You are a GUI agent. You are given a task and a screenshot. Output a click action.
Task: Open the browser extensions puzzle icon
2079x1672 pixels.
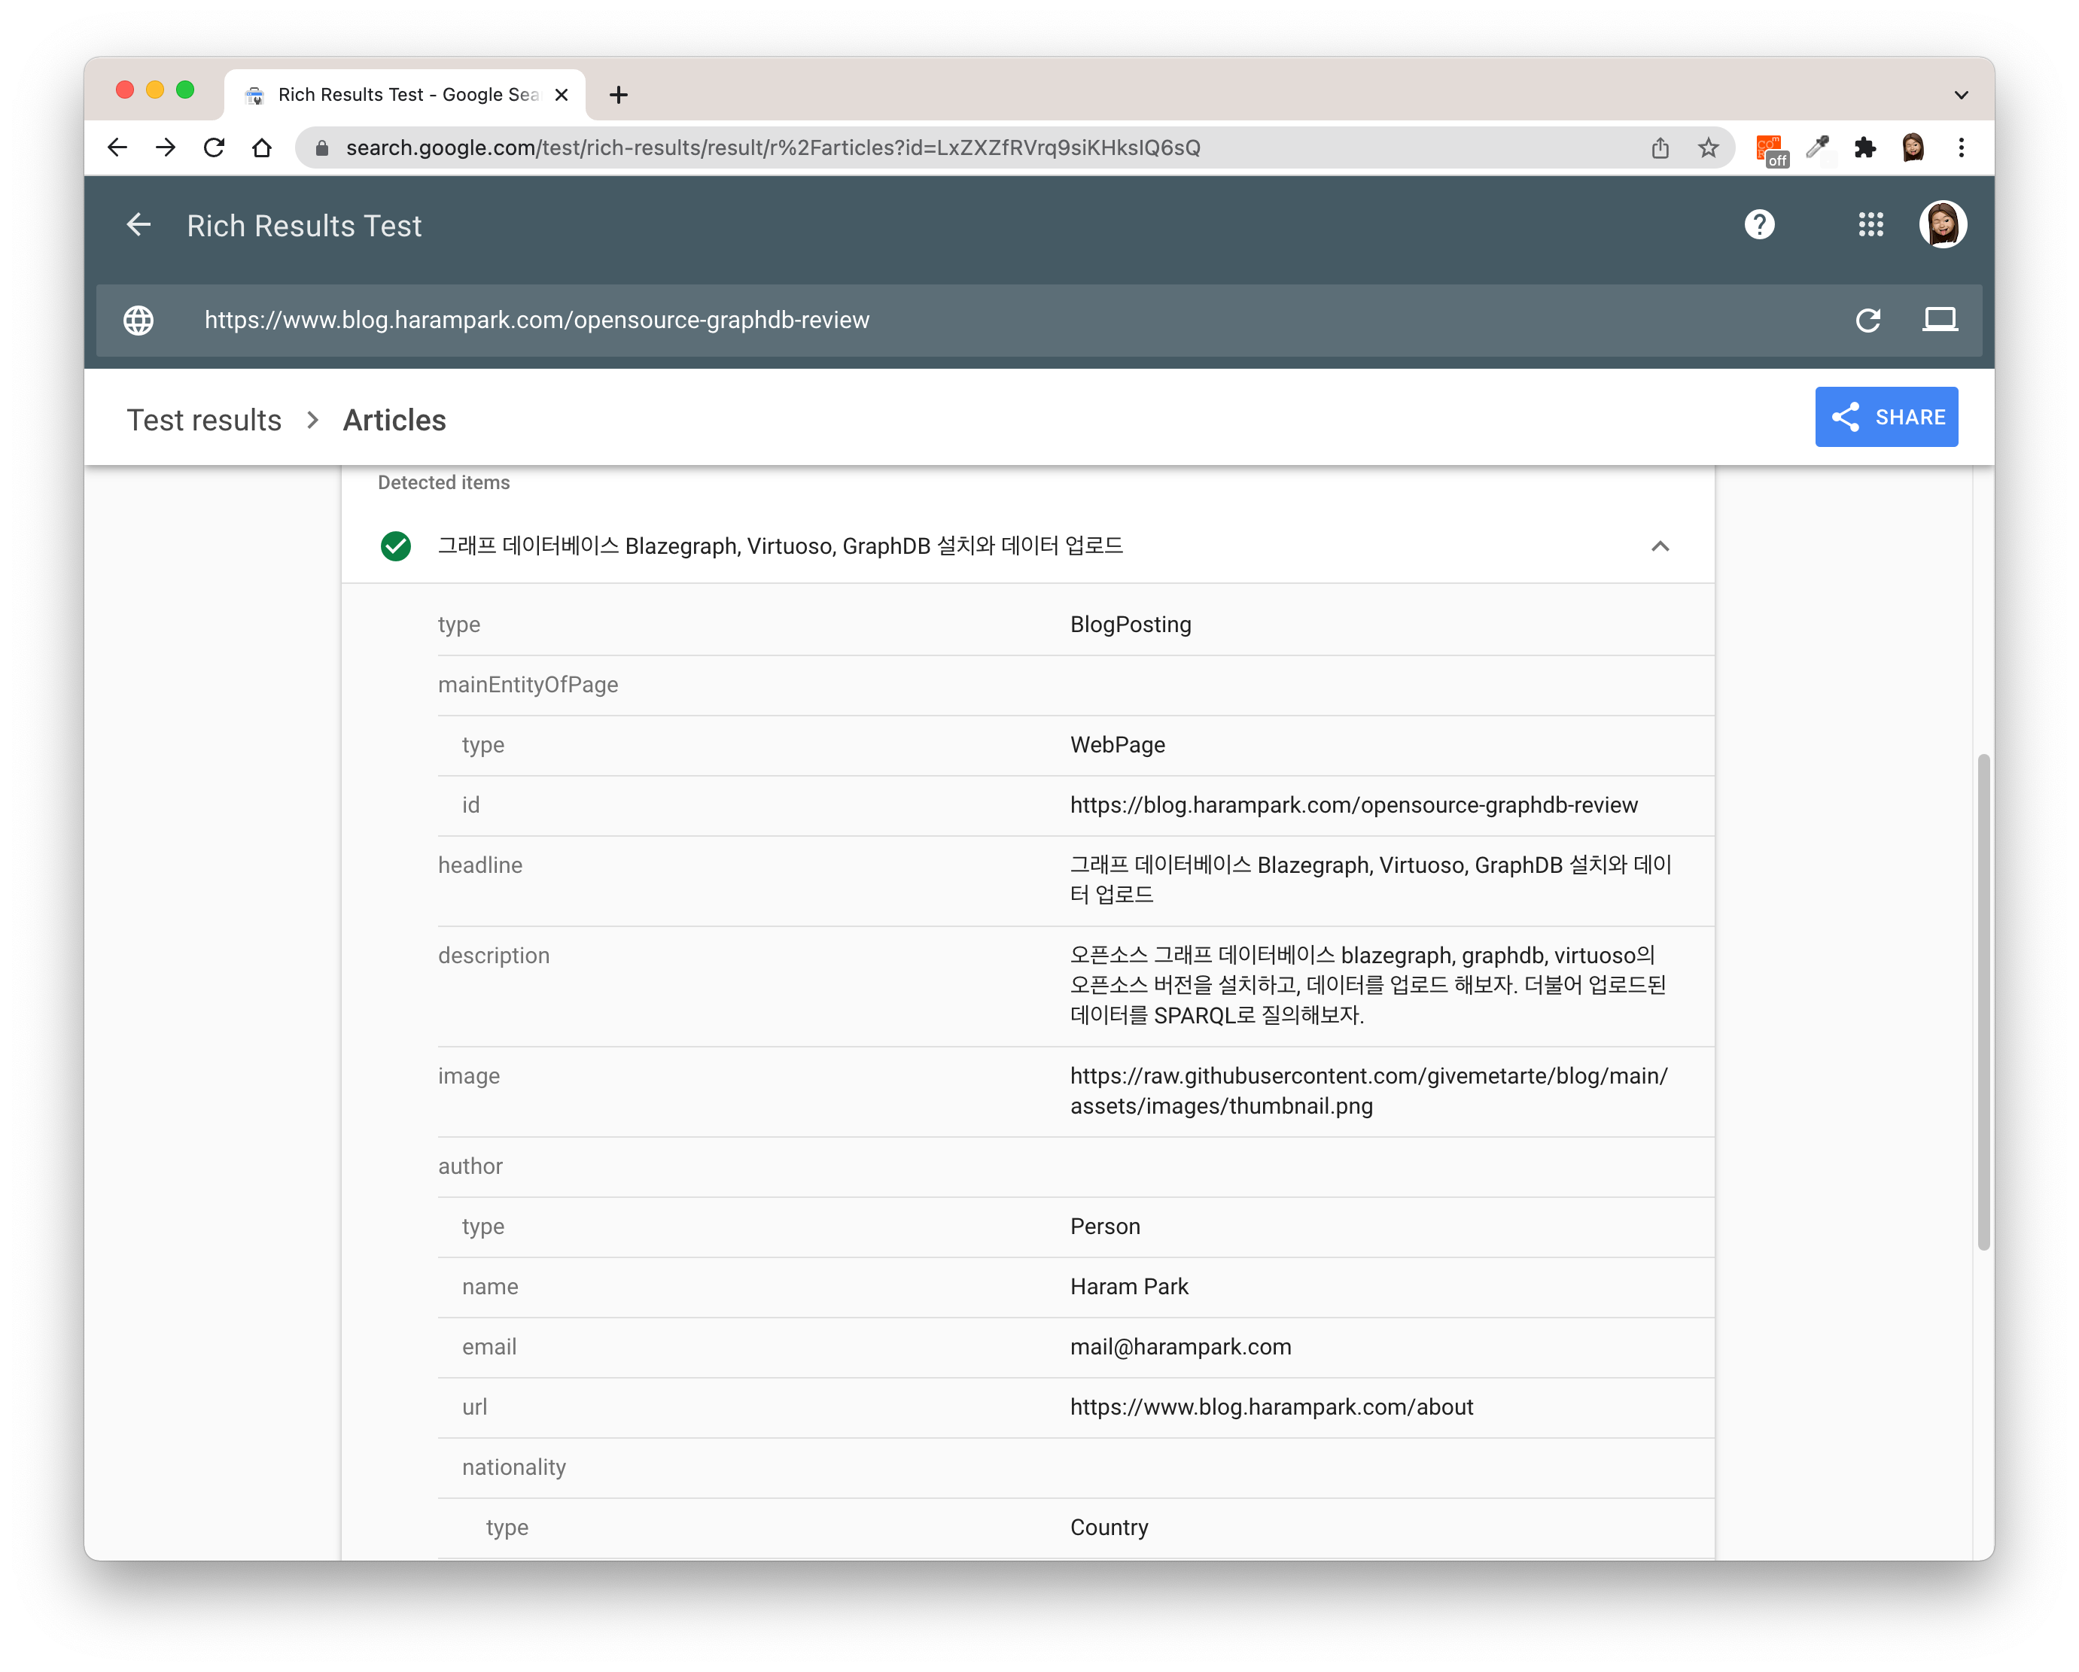[1865, 147]
